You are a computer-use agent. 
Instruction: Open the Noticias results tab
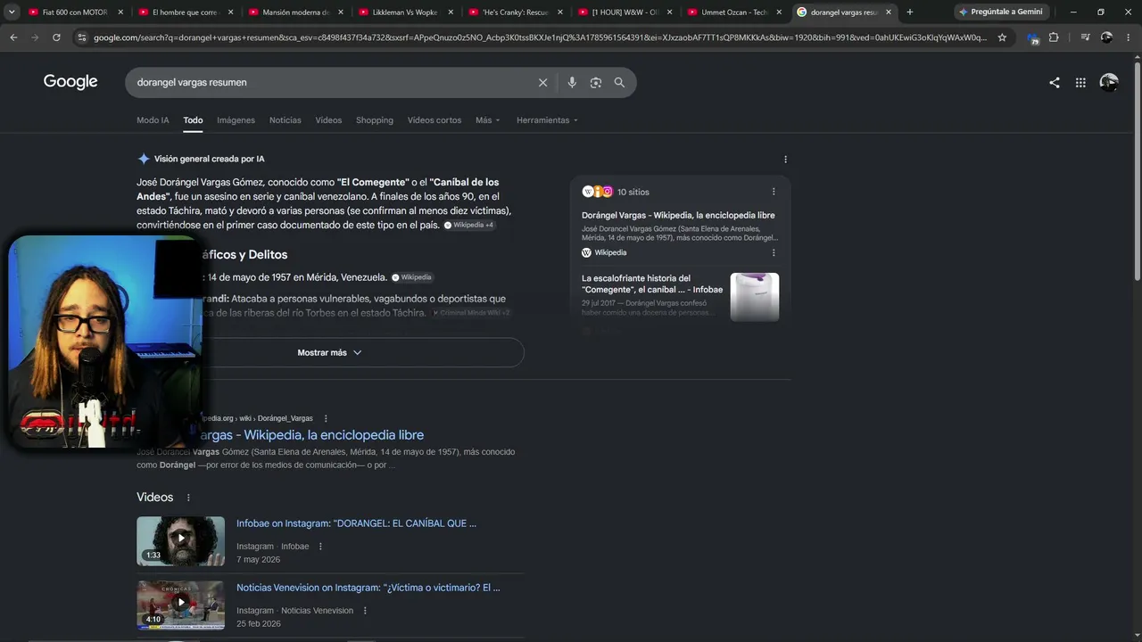(x=285, y=120)
